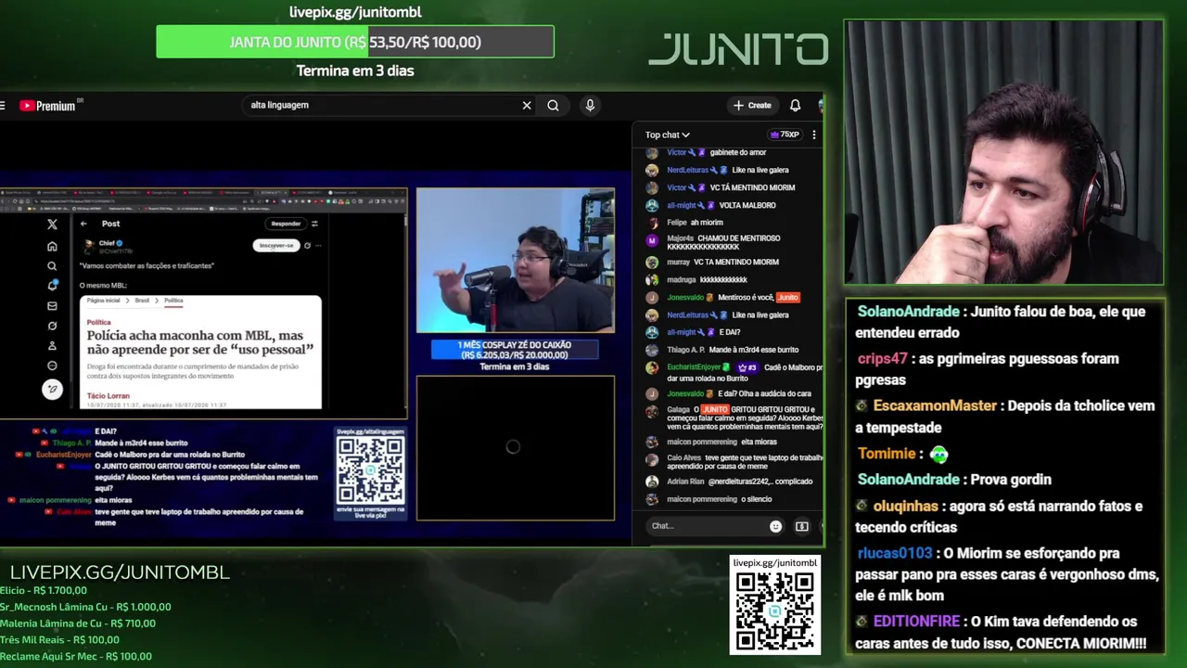Click the Inscrever-se subscribe button
This screenshot has width=1187, height=668.
tap(276, 246)
